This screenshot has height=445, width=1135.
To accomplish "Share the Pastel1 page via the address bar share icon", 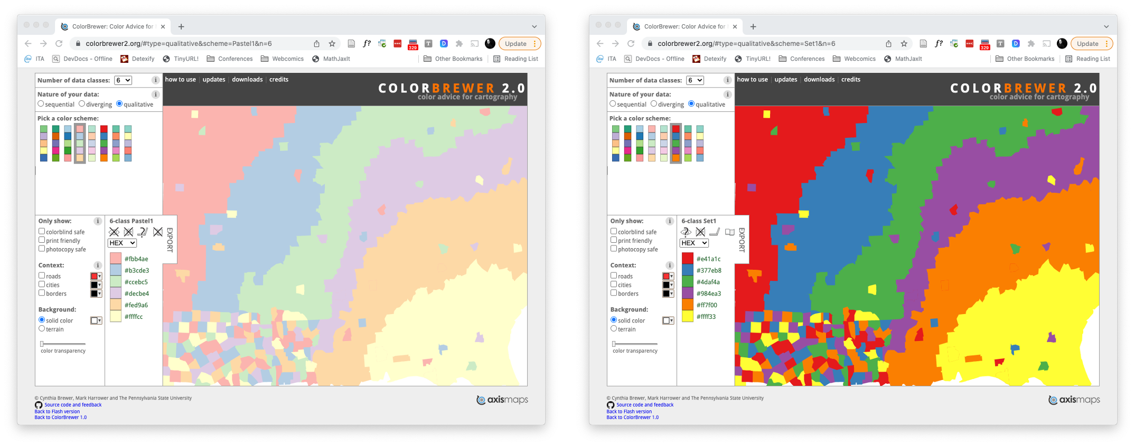I will tap(316, 44).
